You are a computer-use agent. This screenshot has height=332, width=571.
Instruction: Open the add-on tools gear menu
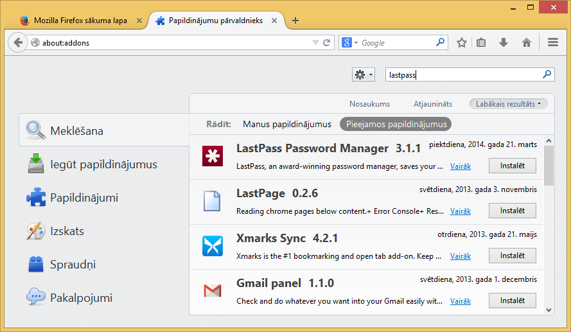pos(363,75)
